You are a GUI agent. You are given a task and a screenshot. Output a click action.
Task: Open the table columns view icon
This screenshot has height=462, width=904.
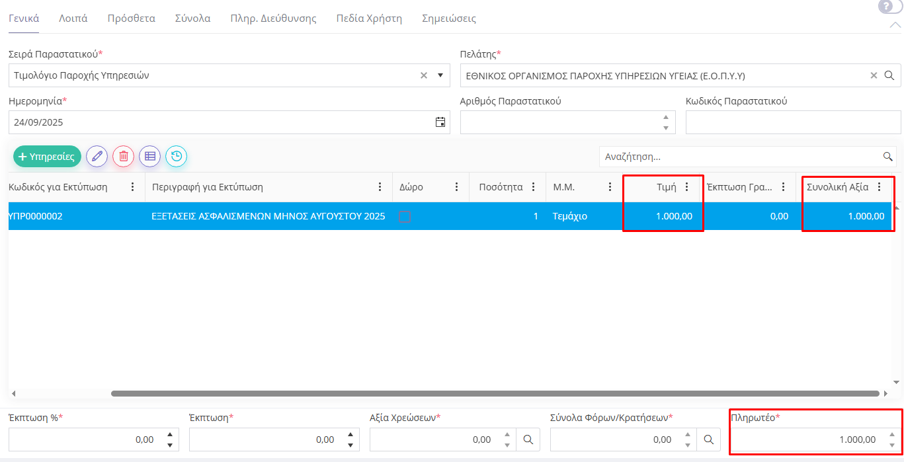pyautogui.click(x=150, y=157)
